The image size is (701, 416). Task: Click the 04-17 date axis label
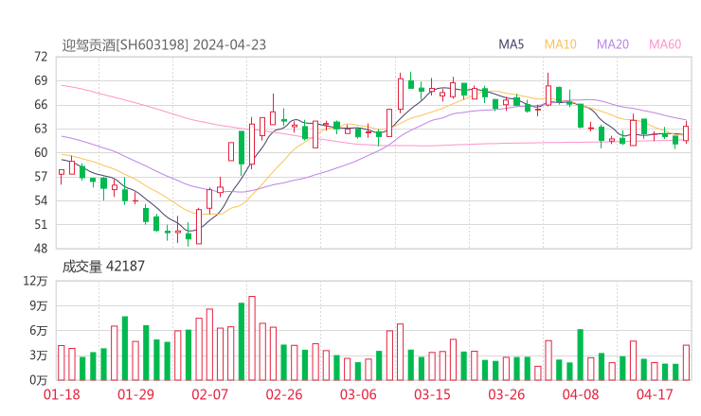655,394
